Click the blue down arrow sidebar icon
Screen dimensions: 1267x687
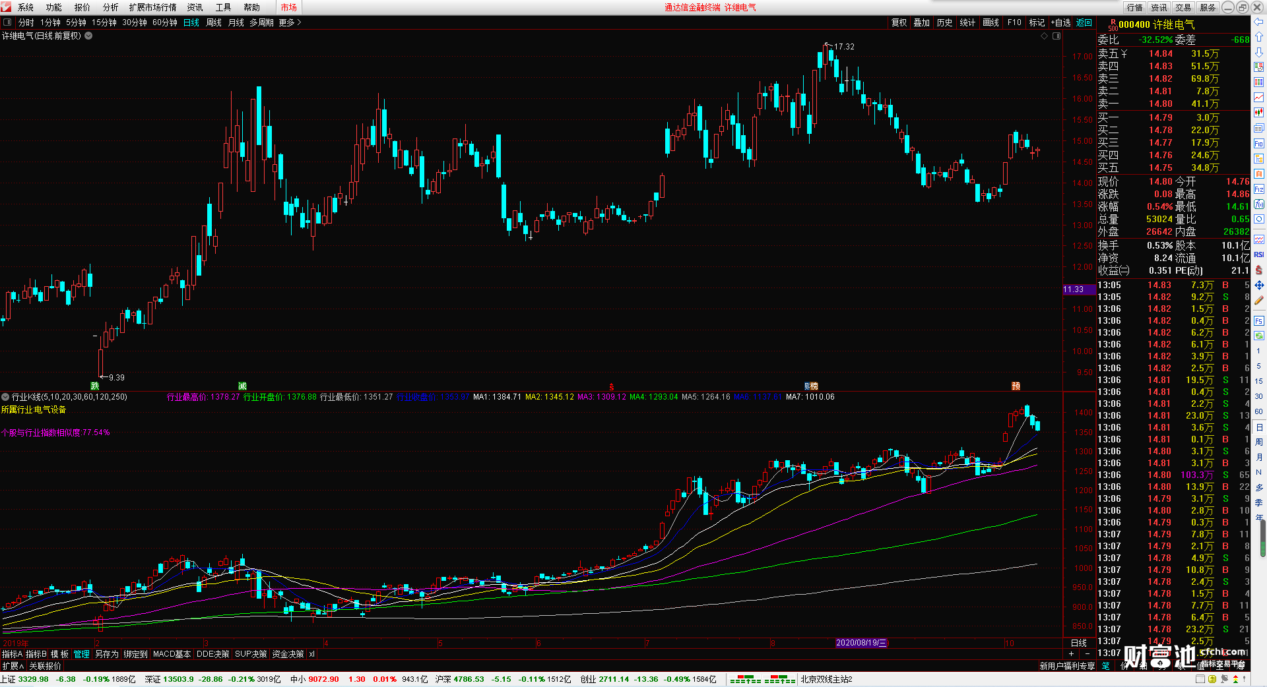tap(1258, 52)
